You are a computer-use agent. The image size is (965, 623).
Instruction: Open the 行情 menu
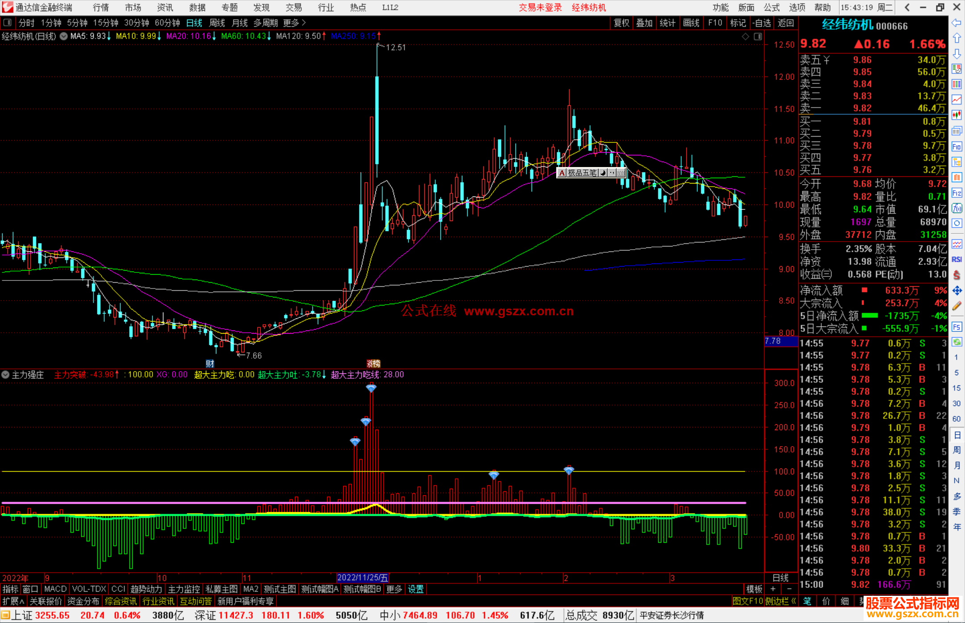[x=101, y=7]
